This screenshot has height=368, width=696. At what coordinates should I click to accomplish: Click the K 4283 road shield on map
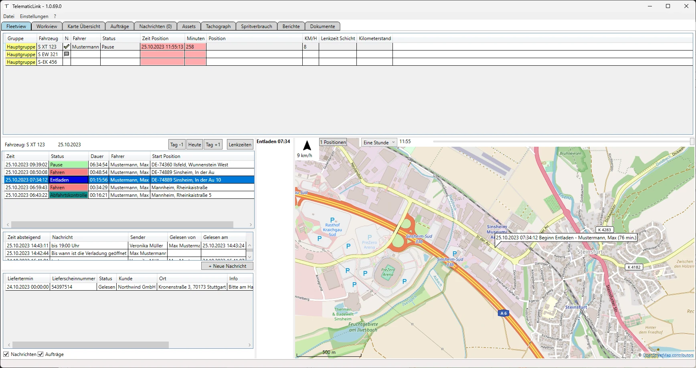point(604,230)
